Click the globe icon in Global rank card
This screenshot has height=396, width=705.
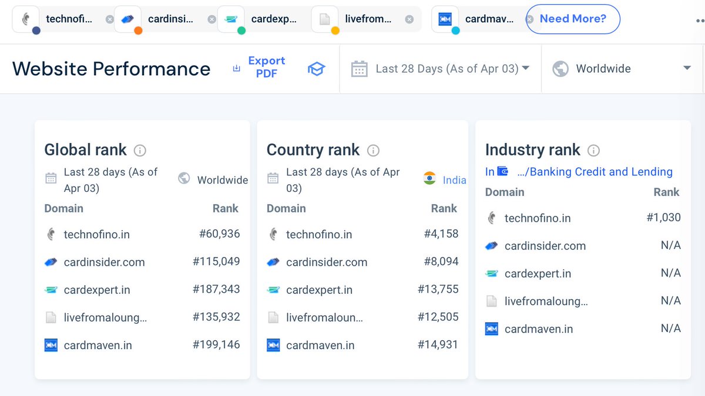click(184, 178)
